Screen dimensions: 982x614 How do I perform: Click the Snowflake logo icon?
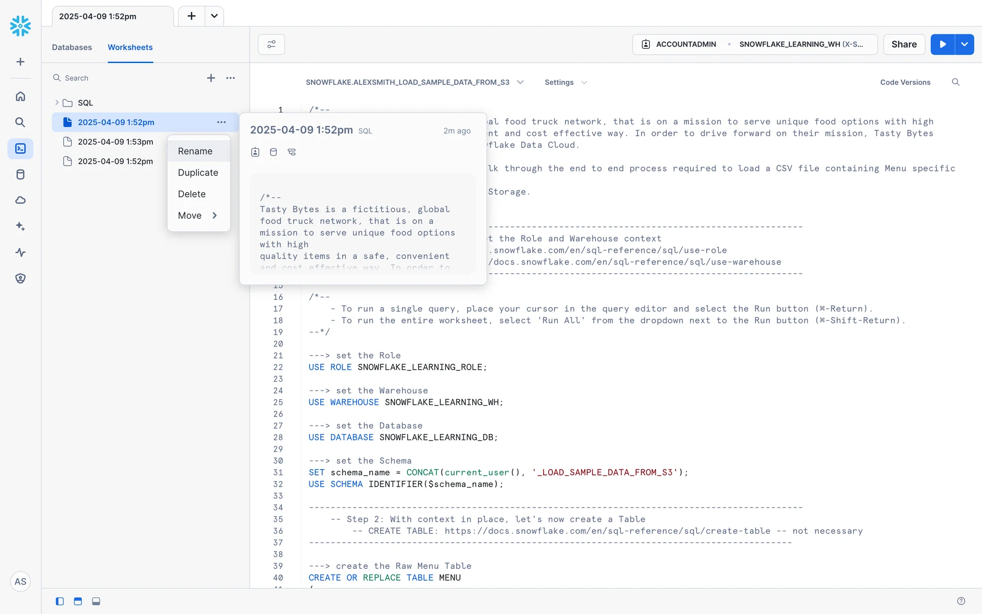pyautogui.click(x=20, y=26)
